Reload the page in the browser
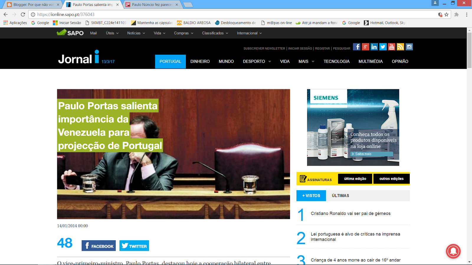The image size is (472, 265). (x=23, y=14)
